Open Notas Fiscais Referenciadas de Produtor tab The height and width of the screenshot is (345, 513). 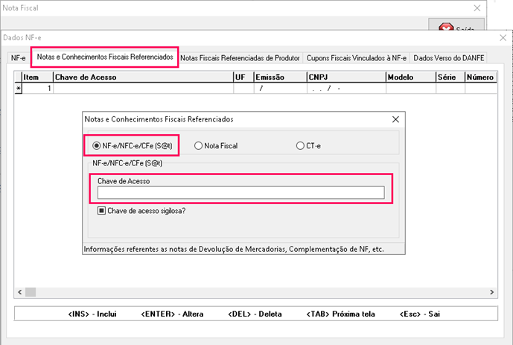tap(240, 57)
